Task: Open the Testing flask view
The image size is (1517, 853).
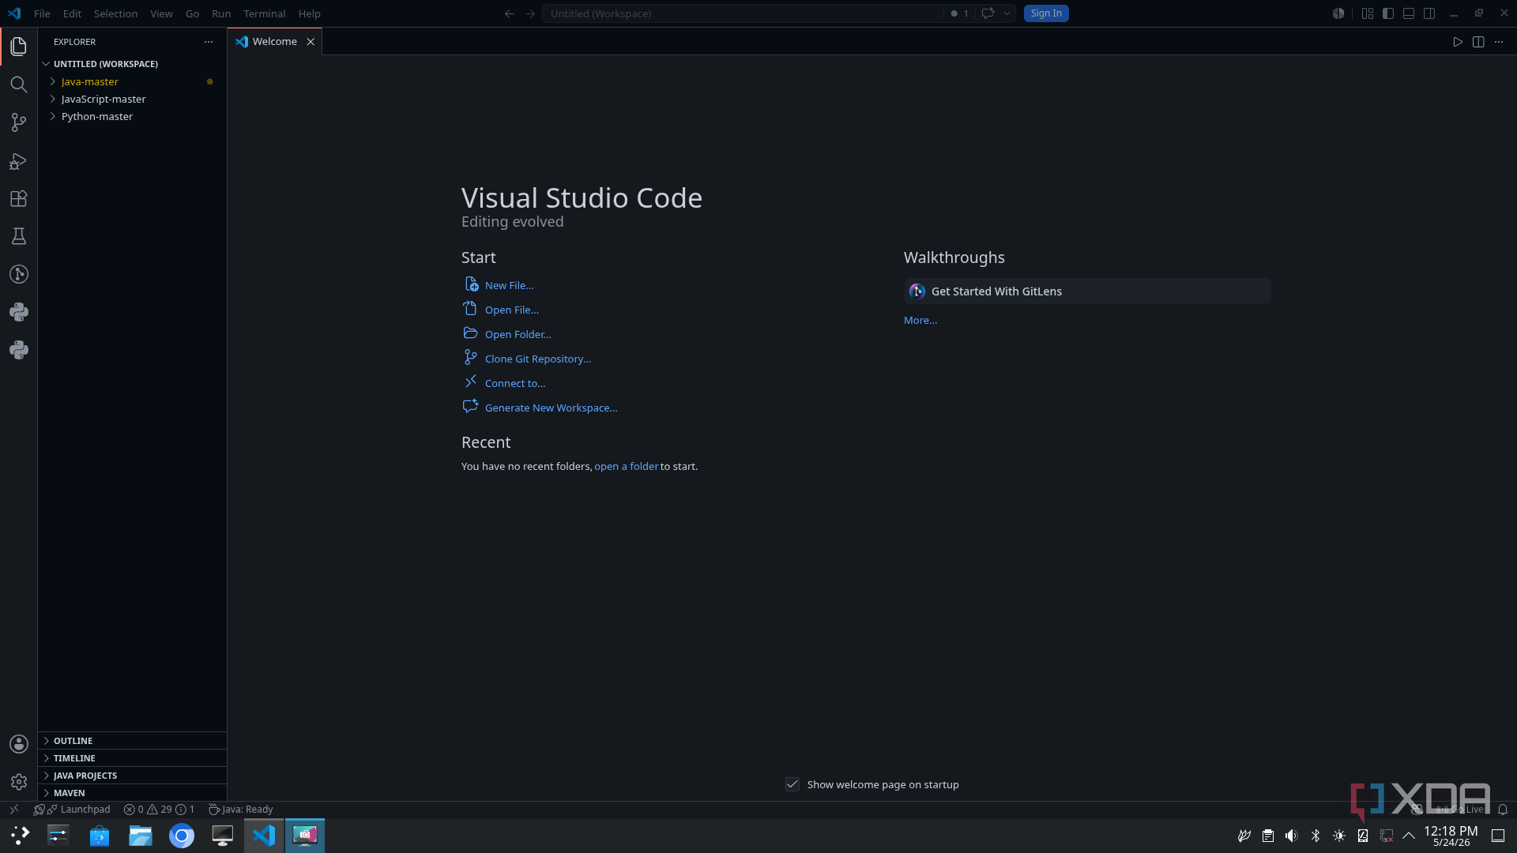Action: click(x=18, y=236)
